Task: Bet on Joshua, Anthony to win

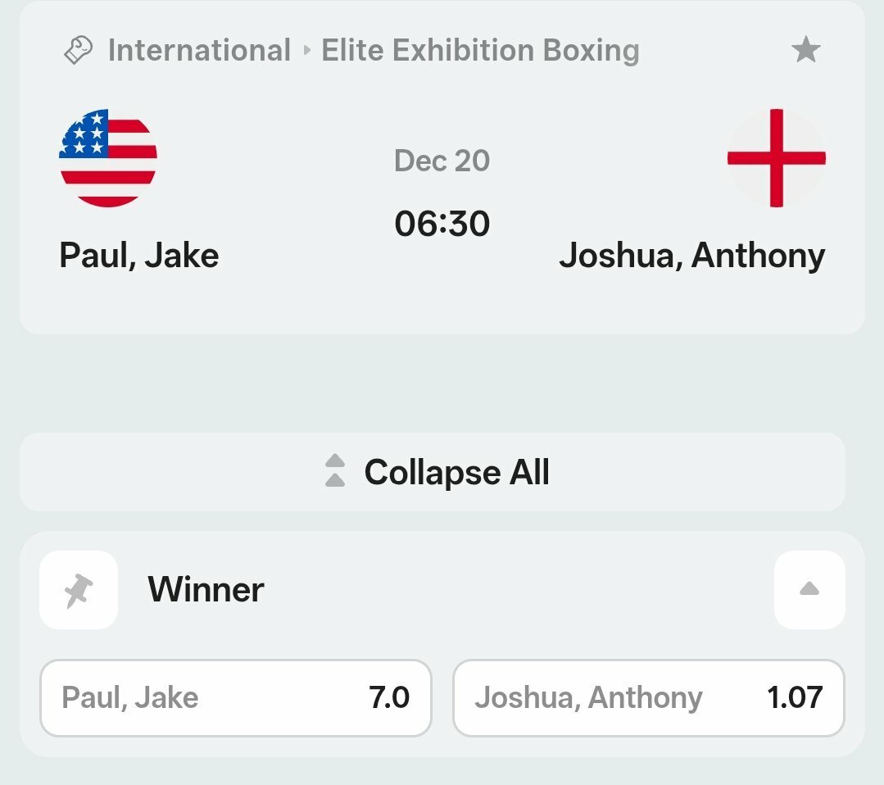Action: (648, 698)
